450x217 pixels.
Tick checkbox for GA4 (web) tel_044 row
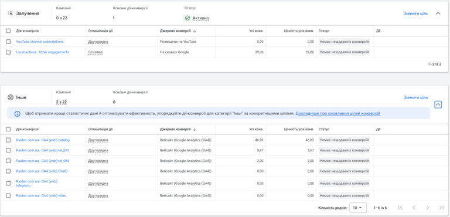pos(8,161)
